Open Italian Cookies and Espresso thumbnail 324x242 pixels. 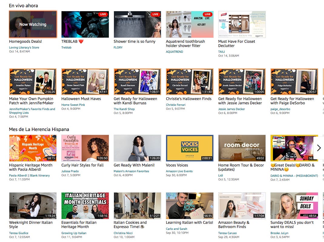(x=137, y=206)
